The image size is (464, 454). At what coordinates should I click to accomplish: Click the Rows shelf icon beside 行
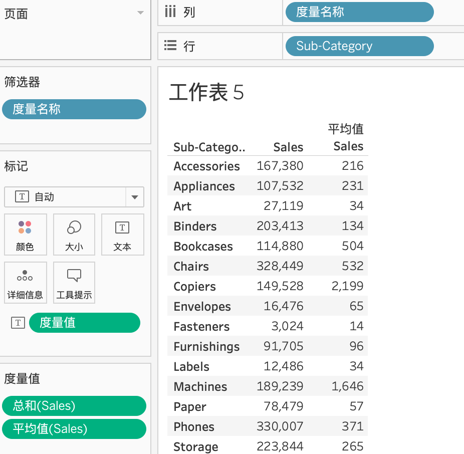(169, 46)
